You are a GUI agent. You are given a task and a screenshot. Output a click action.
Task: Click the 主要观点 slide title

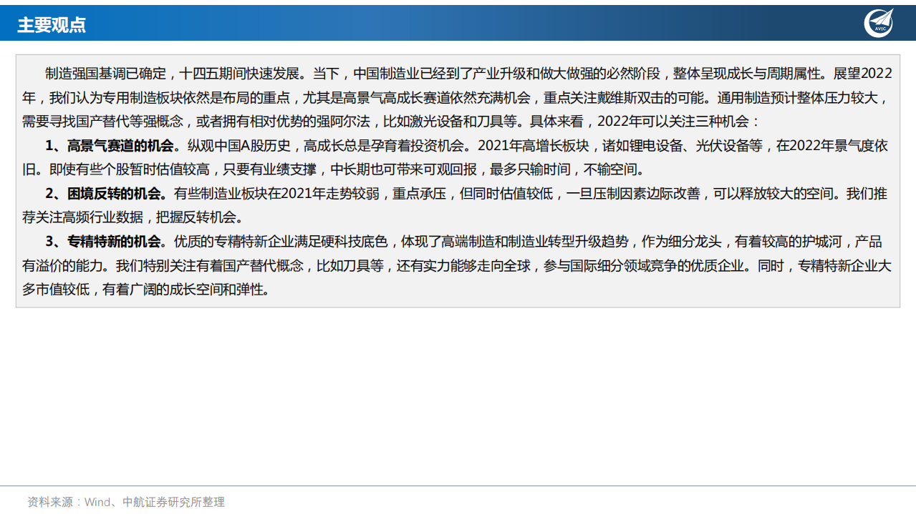[52, 25]
